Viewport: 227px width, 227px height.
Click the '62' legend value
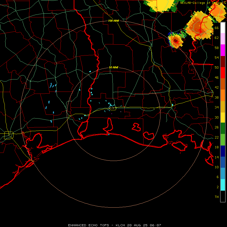217,38
